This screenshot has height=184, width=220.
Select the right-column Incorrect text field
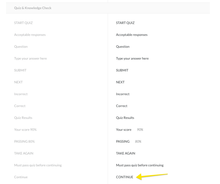click(x=123, y=94)
